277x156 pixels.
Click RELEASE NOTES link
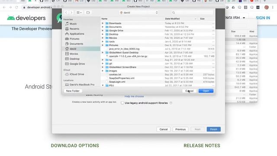click(202, 146)
